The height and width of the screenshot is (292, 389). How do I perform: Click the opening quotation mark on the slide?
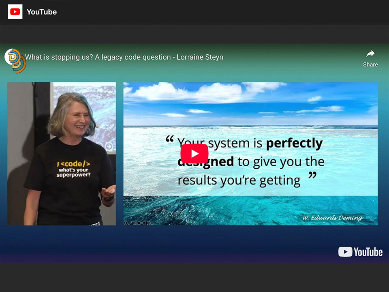pos(169,140)
